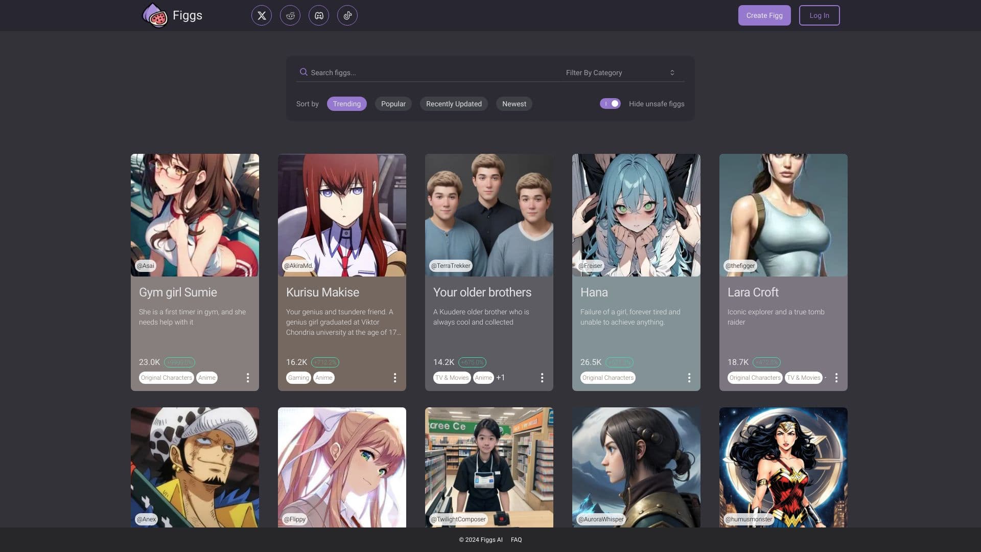981x552 pixels.
Task: Open the Discord social icon
Action: [x=319, y=15]
